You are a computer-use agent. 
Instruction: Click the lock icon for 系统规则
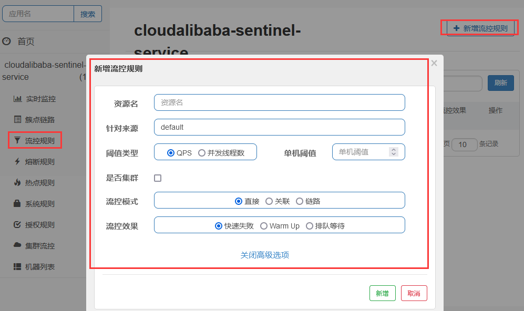tap(17, 203)
